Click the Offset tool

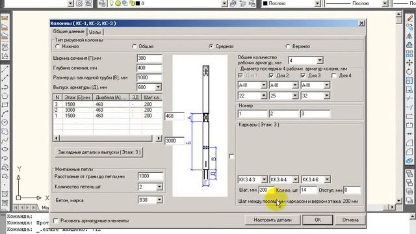click(x=409, y=45)
